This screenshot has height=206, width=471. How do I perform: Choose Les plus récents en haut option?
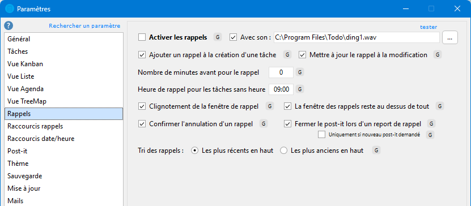194,151
